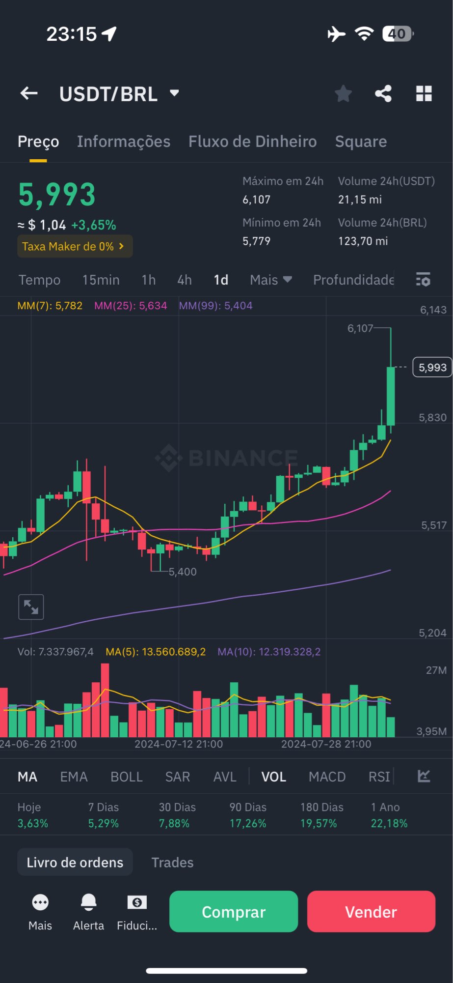Open the USDT/BRL pair selector dropdown
The width and height of the screenshot is (453, 983).
(x=119, y=94)
